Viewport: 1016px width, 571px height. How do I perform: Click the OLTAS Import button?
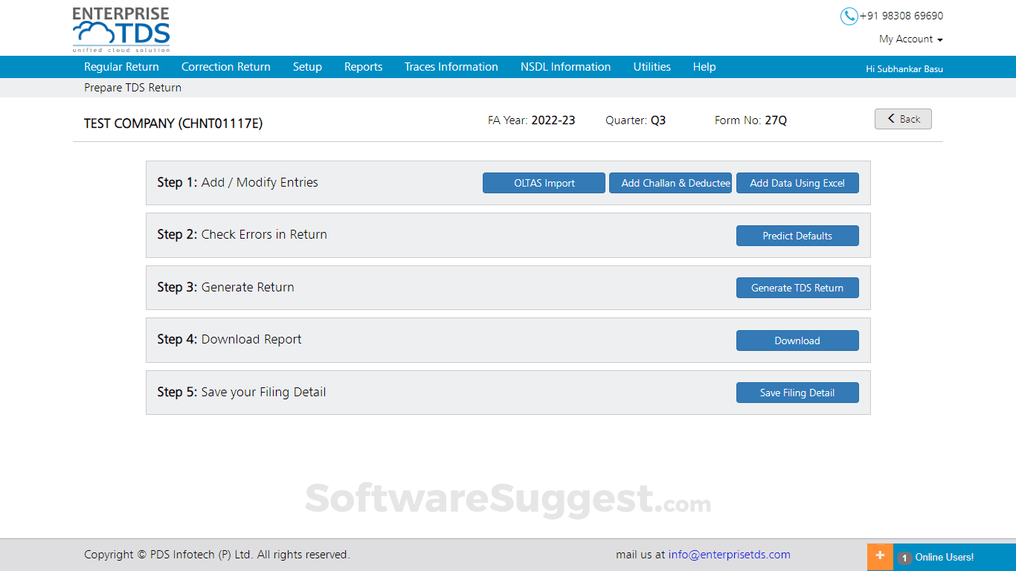coord(544,182)
